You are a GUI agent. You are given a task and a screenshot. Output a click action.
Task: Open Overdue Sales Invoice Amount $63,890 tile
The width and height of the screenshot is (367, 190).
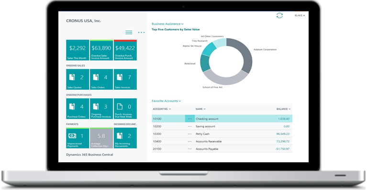coord(101,50)
